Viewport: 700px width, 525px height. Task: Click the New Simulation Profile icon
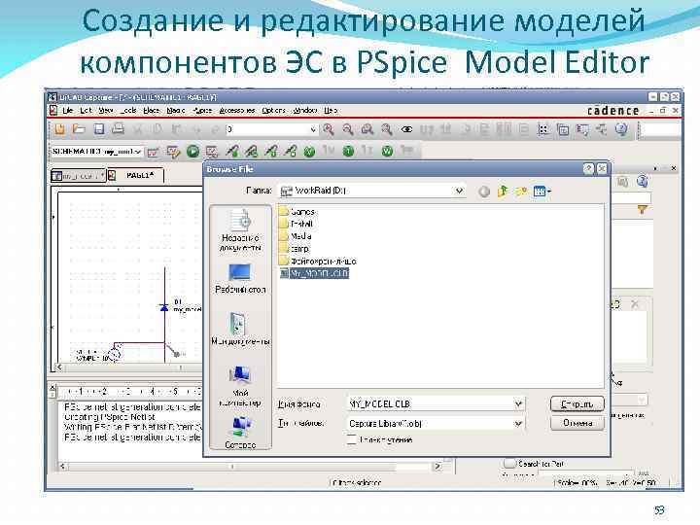(154, 152)
